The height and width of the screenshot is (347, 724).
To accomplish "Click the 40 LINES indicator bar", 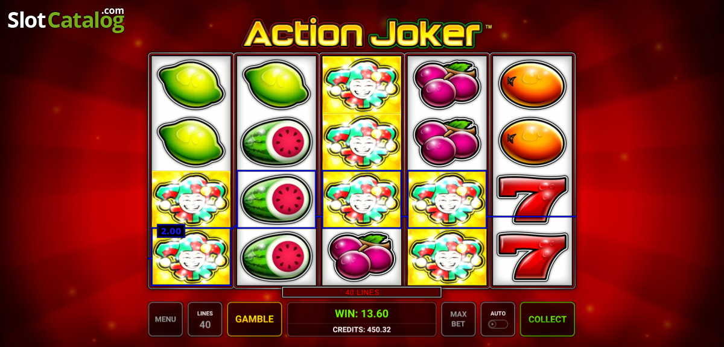I will click(x=361, y=292).
